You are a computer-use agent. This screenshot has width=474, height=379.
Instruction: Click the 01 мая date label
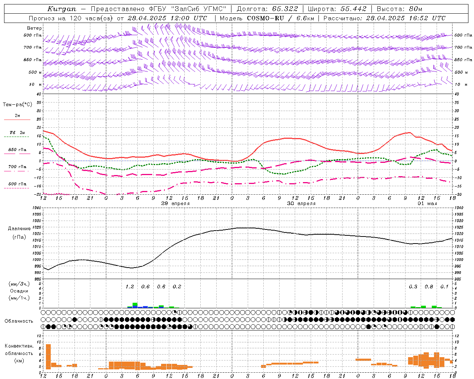427,204
